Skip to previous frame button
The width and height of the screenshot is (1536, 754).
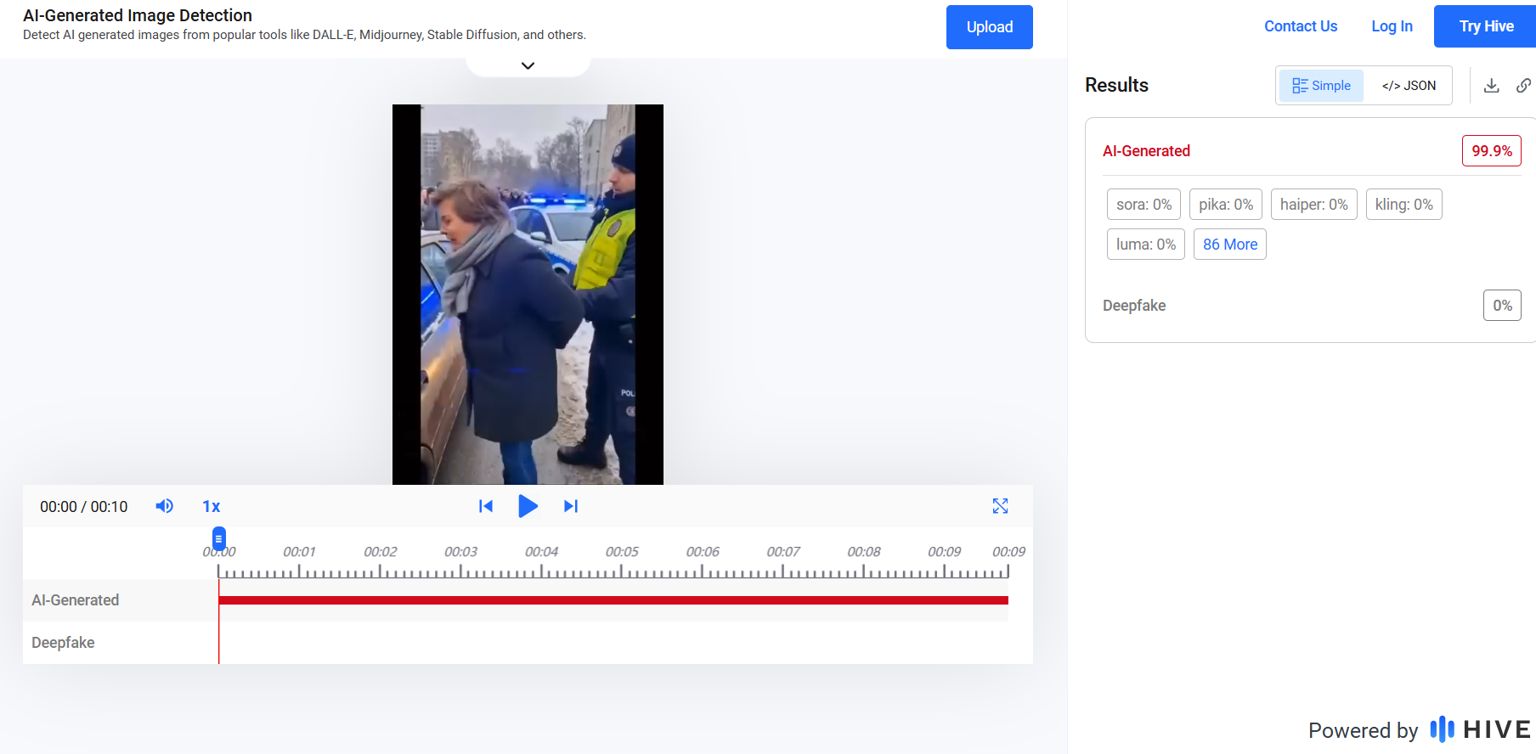click(x=486, y=506)
